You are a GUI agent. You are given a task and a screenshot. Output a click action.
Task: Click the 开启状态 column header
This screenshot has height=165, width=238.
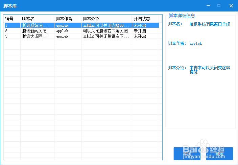tap(145, 19)
